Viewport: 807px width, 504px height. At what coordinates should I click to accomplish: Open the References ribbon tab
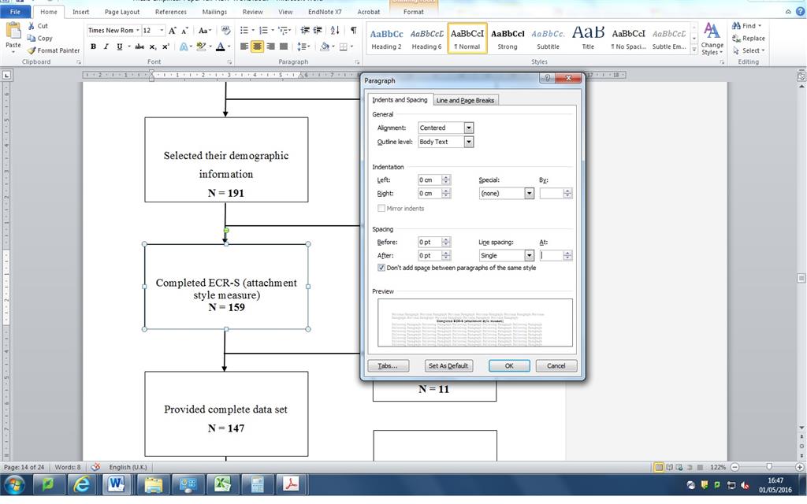click(171, 12)
